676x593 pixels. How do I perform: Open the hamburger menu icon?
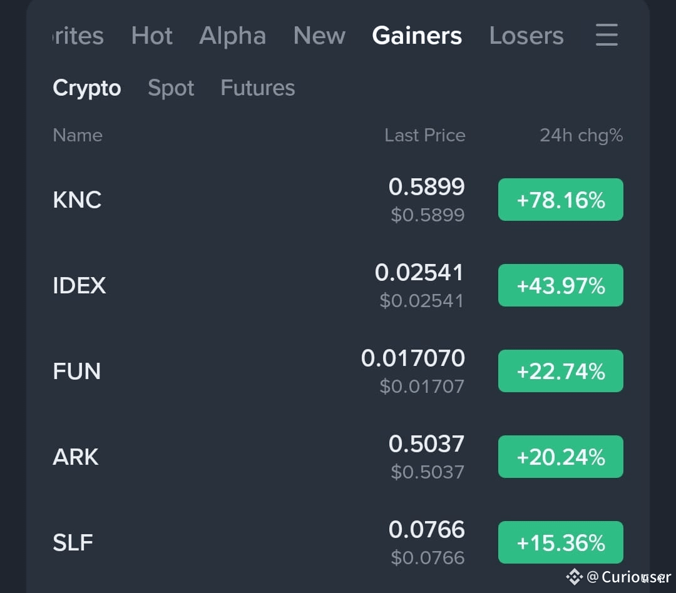click(x=605, y=36)
